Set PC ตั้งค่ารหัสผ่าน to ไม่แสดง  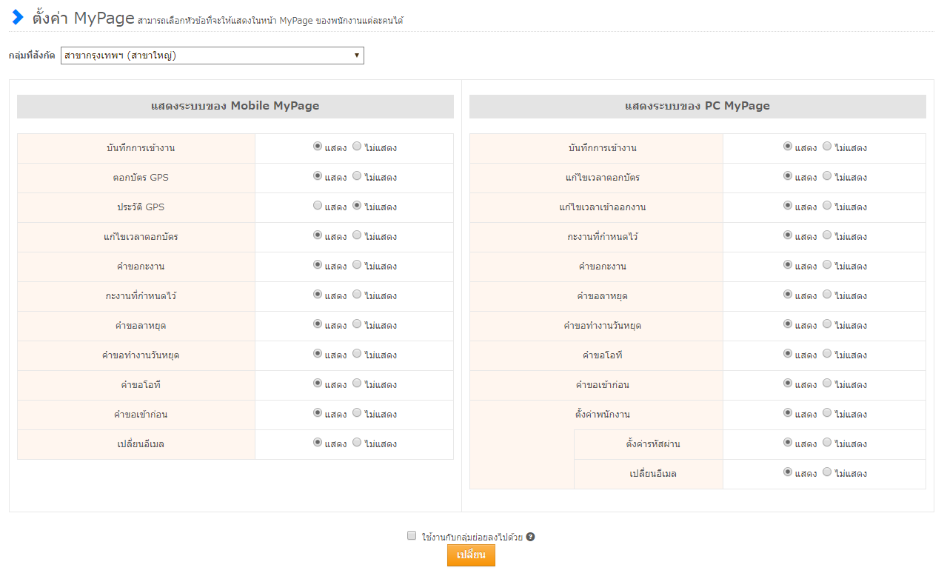(x=827, y=443)
